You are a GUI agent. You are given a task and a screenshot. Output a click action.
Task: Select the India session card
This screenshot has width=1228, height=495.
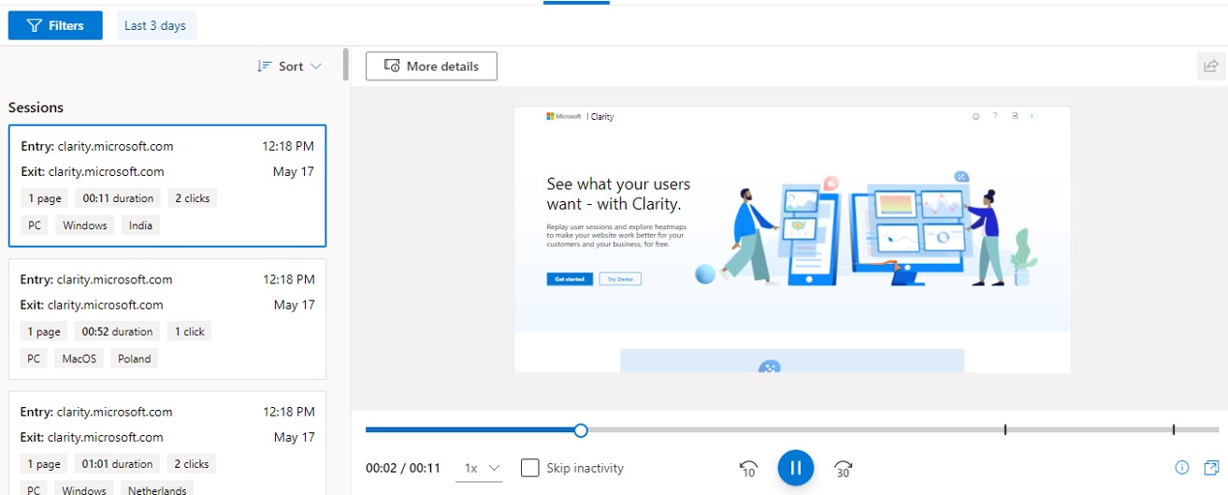click(167, 186)
